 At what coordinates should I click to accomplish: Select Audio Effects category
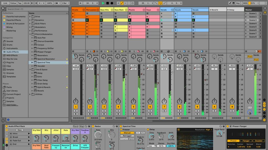click(x=13, y=52)
